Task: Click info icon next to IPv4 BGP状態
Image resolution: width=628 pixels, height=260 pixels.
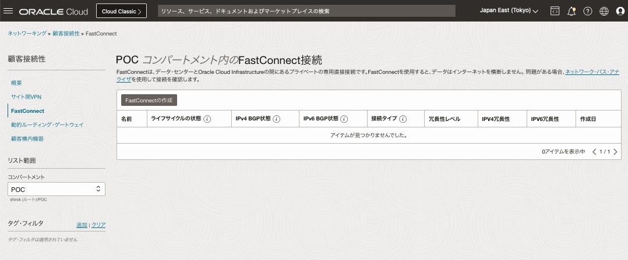Action: point(276,119)
